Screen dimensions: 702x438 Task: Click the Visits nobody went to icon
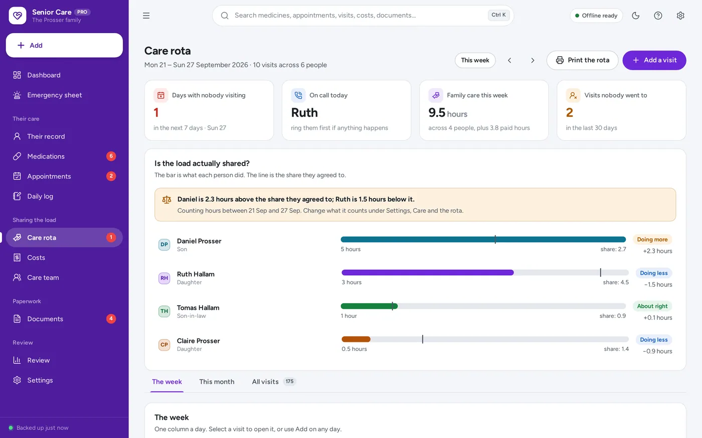(573, 95)
